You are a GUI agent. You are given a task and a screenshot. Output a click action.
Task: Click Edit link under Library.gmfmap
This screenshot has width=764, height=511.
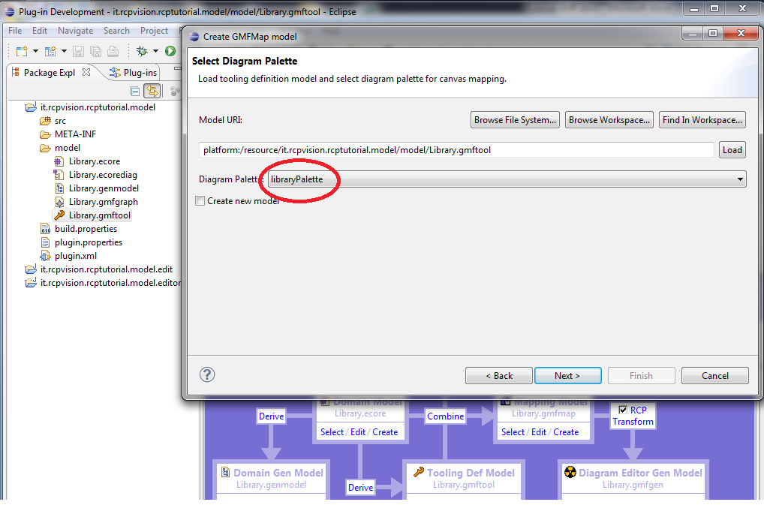point(539,432)
